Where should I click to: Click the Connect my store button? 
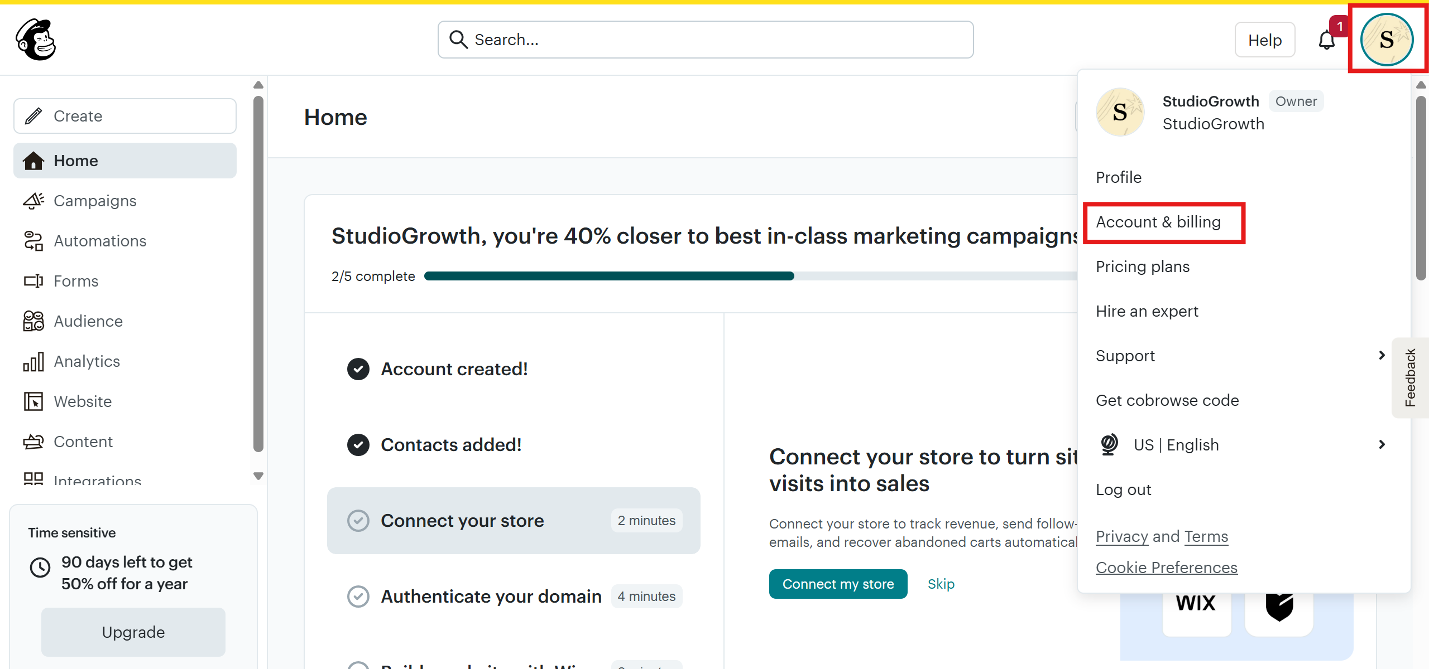[838, 584]
